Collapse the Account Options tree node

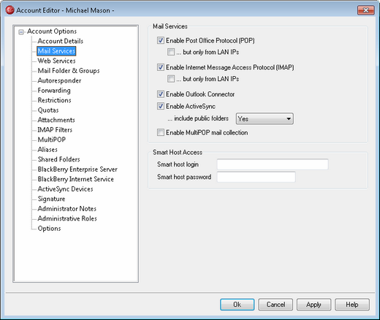click(21, 32)
